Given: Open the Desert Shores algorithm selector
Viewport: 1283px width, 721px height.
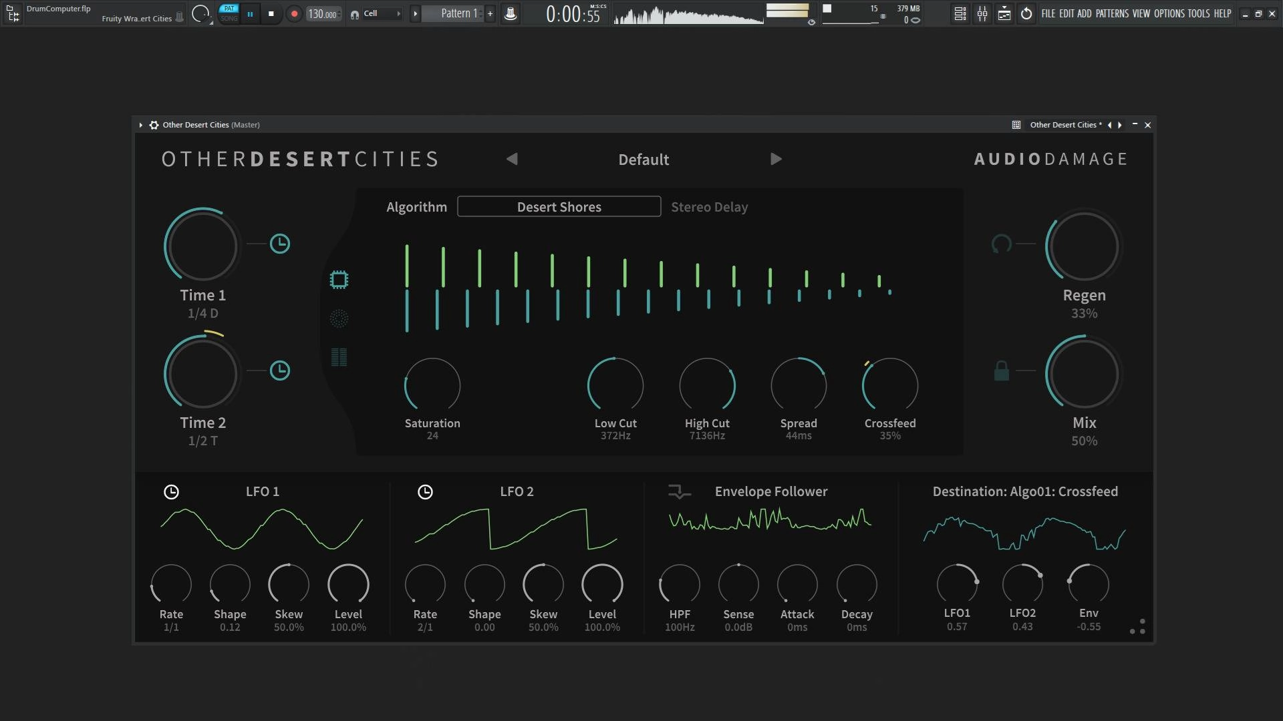Looking at the screenshot, I should (559, 206).
